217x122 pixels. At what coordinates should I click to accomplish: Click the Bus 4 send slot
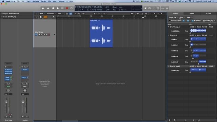[7, 78]
